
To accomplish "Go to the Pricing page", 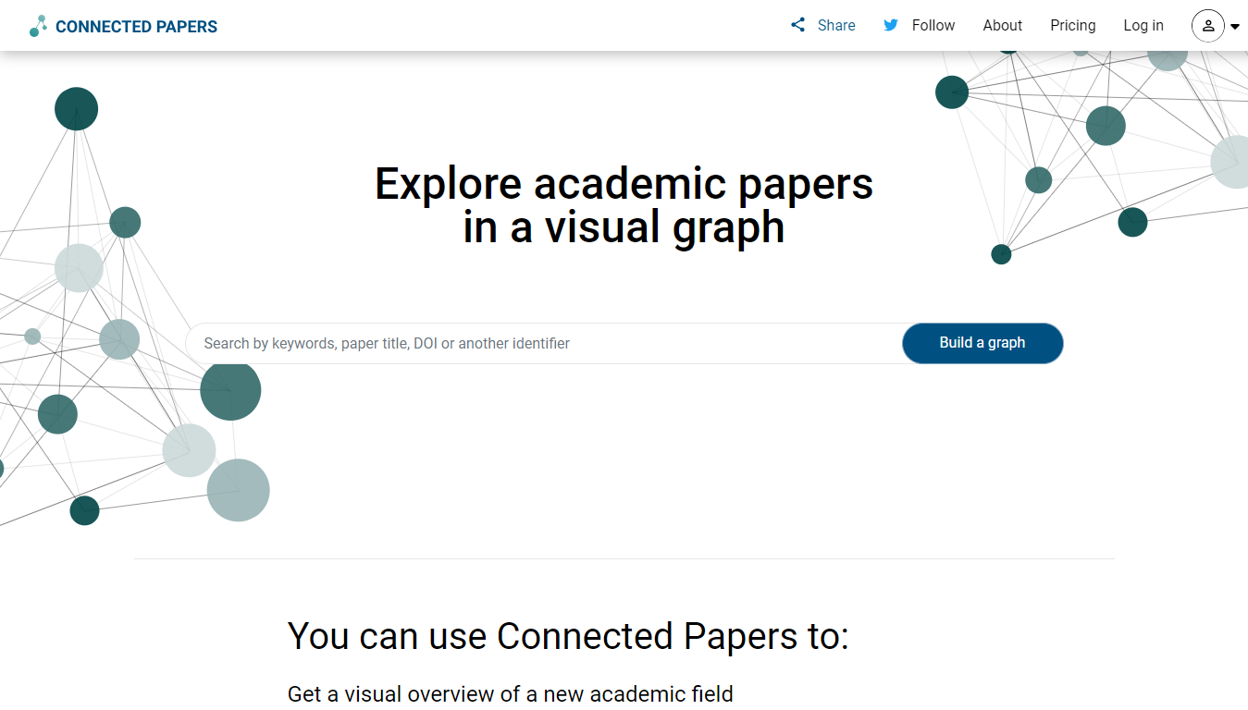I will point(1072,26).
